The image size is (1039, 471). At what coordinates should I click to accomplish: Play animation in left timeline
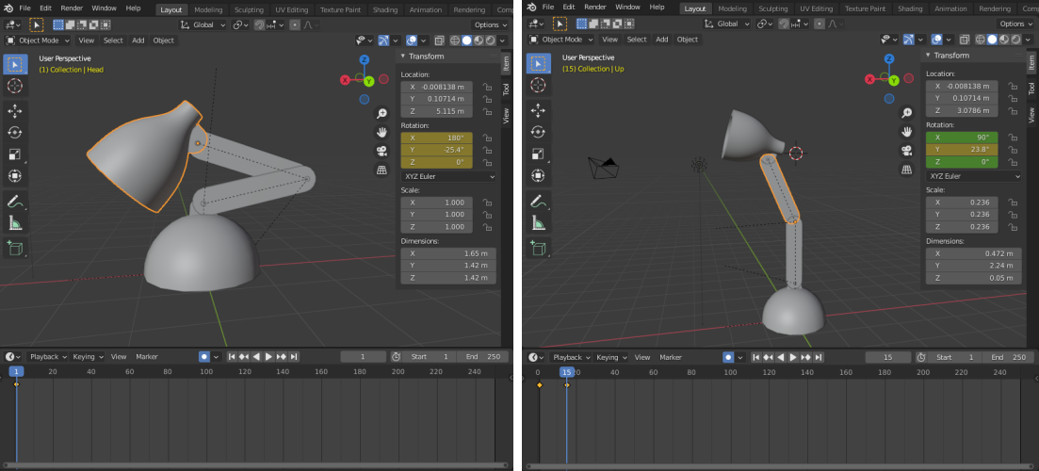click(x=269, y=356)
